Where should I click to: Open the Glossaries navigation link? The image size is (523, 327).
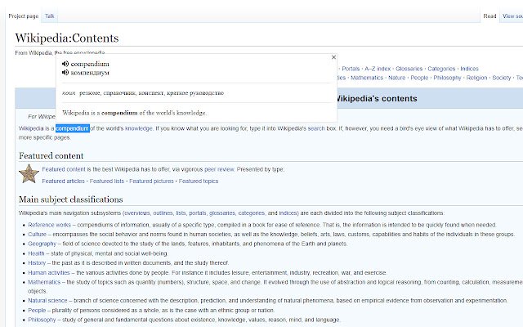(x=409, y=69)
